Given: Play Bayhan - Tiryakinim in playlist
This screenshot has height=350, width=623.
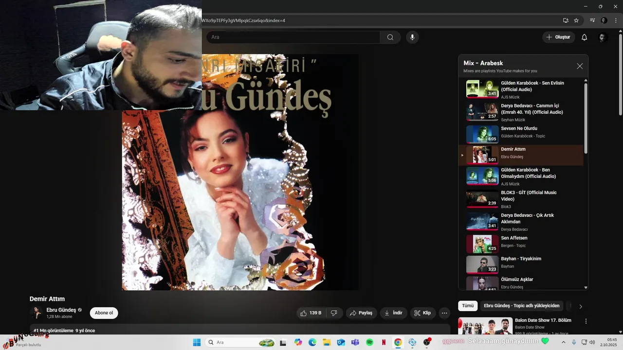Looking at the screenshot, I should [521, 264].
